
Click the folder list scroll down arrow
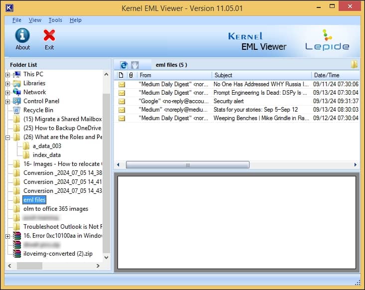coord(106,258)
